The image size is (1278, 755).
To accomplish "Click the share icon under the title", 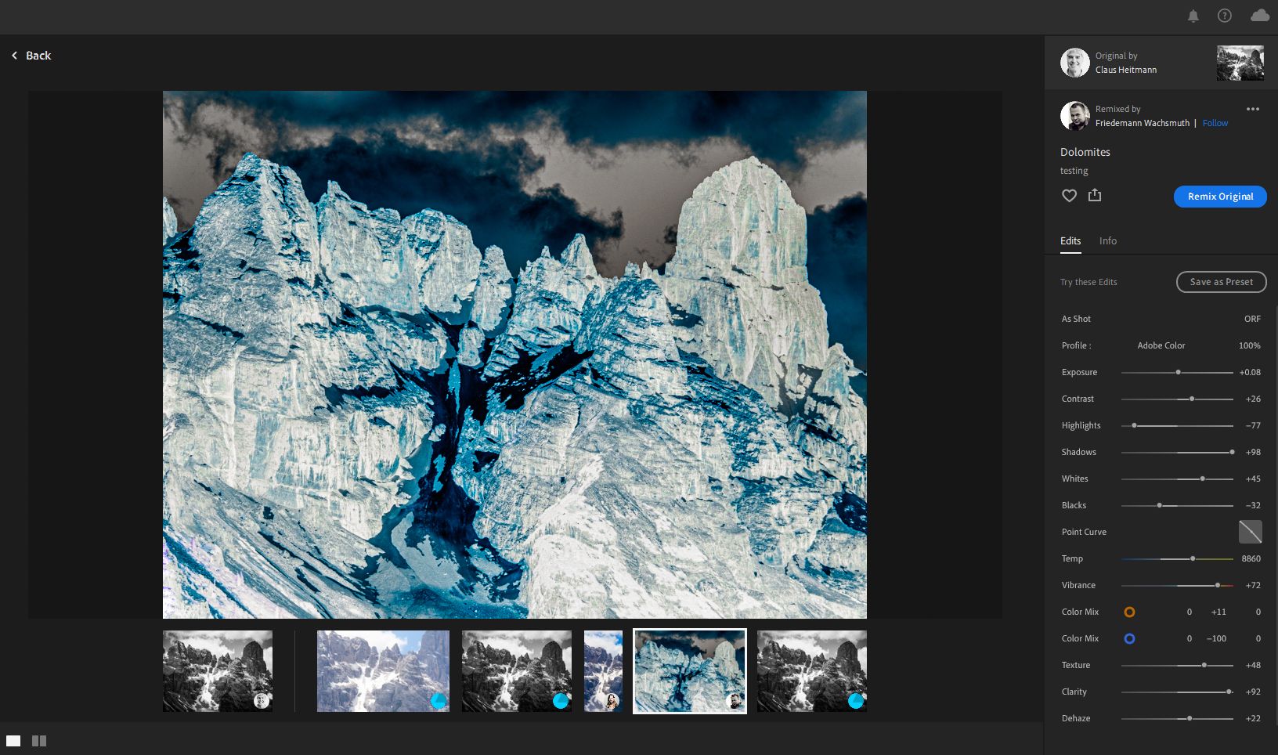I will [x=1094, y=195].
